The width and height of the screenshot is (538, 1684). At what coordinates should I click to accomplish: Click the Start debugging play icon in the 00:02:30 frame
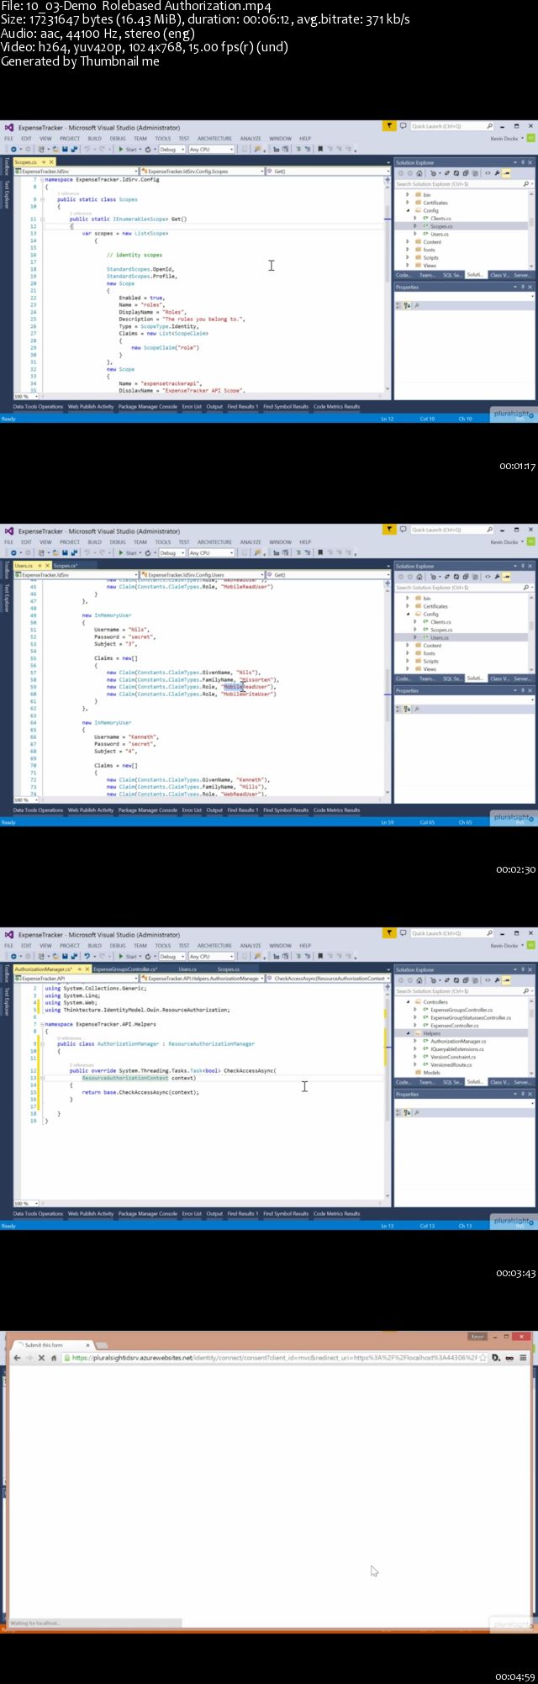[x=121, y=553]
